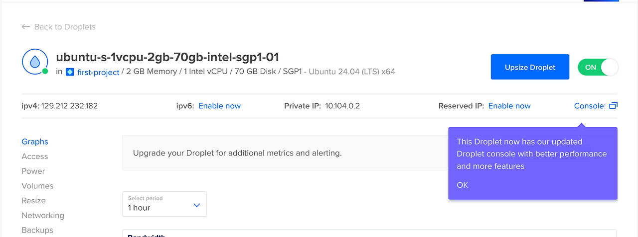638x237 pixels.
Task: Dismiss the tooltip with OK
Action: point(463,185)
